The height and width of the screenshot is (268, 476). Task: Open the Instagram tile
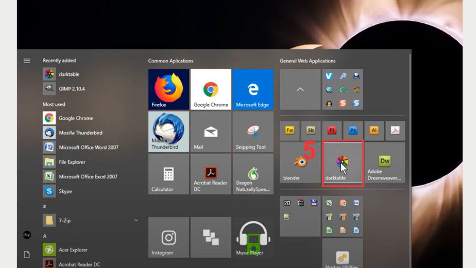pos(169,237)
